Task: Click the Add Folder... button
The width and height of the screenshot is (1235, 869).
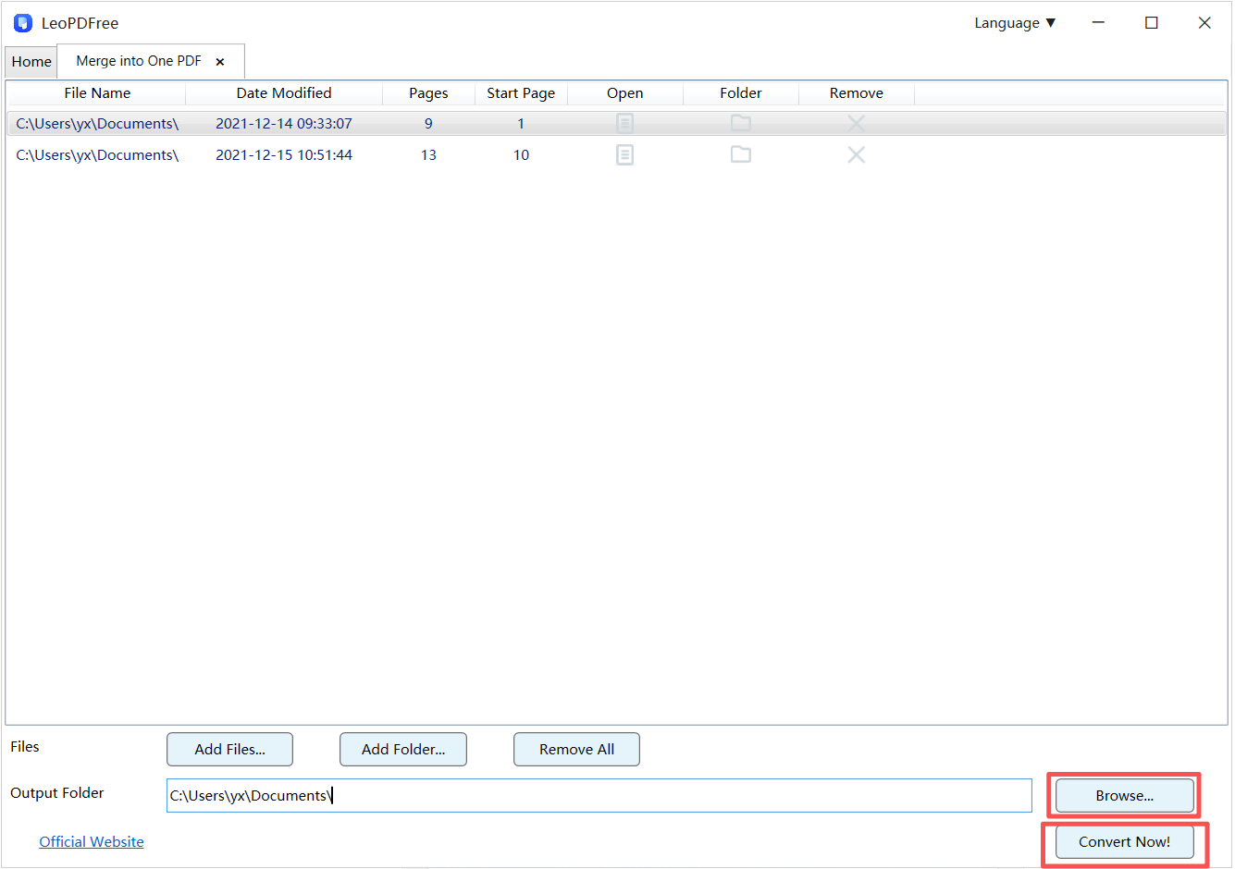Action: point(403,750)
